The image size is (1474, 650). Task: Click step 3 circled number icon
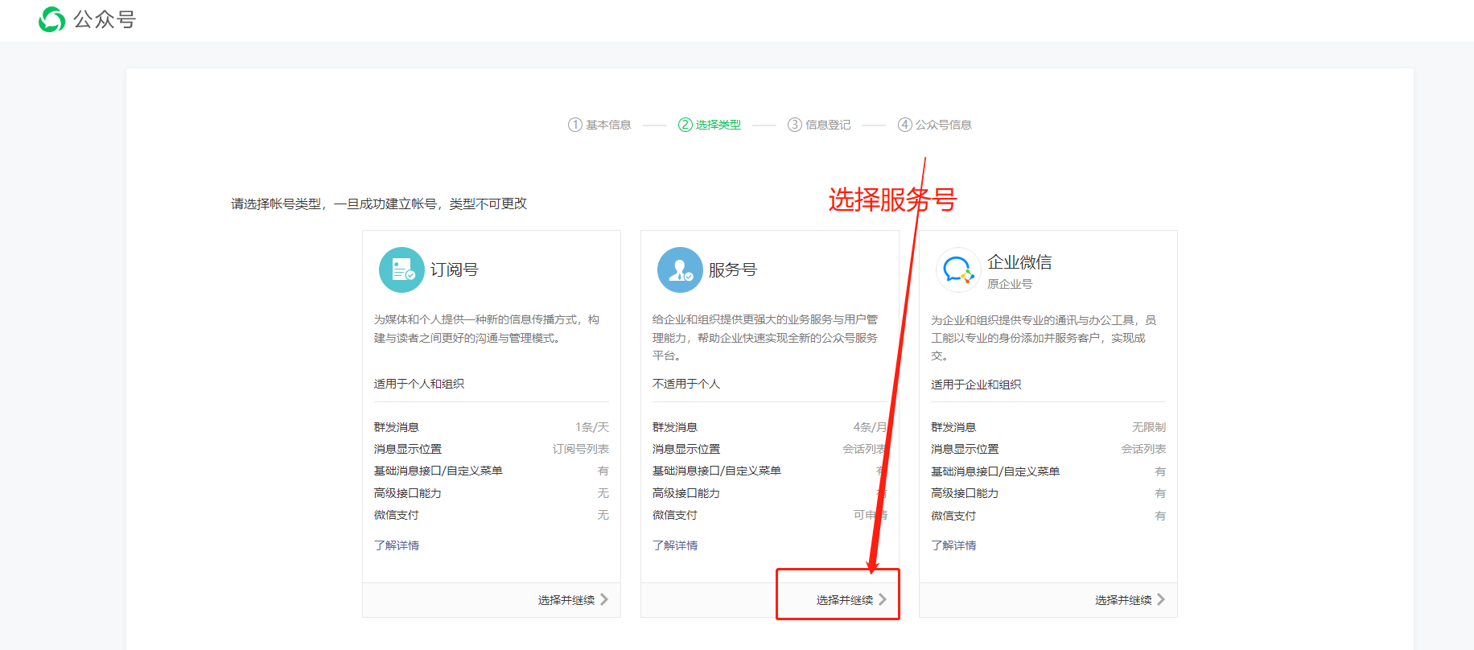point(795,125)
